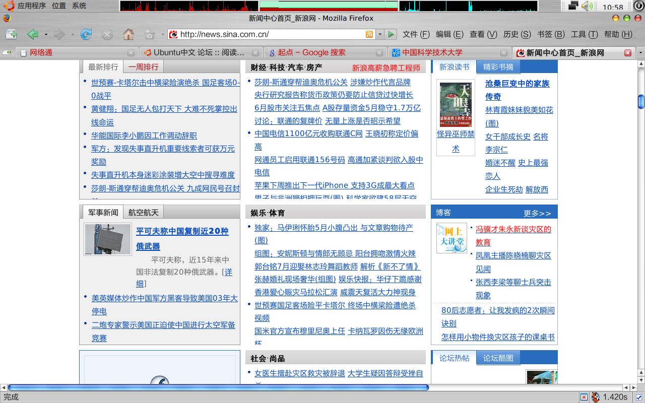This screenshot has width=645, height=403.
Task: Go to the Home page icon
Action: coord(128,34)
